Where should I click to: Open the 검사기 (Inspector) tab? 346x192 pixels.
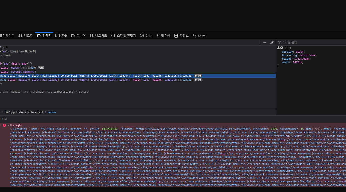coord(44,36)
